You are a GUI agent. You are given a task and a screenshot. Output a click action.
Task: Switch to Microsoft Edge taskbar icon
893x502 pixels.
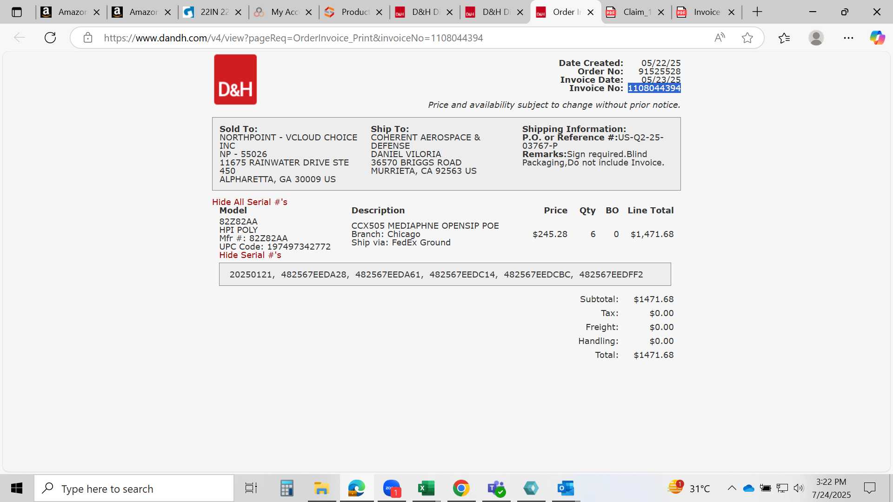pyautogui.click(x=357, y=488)
